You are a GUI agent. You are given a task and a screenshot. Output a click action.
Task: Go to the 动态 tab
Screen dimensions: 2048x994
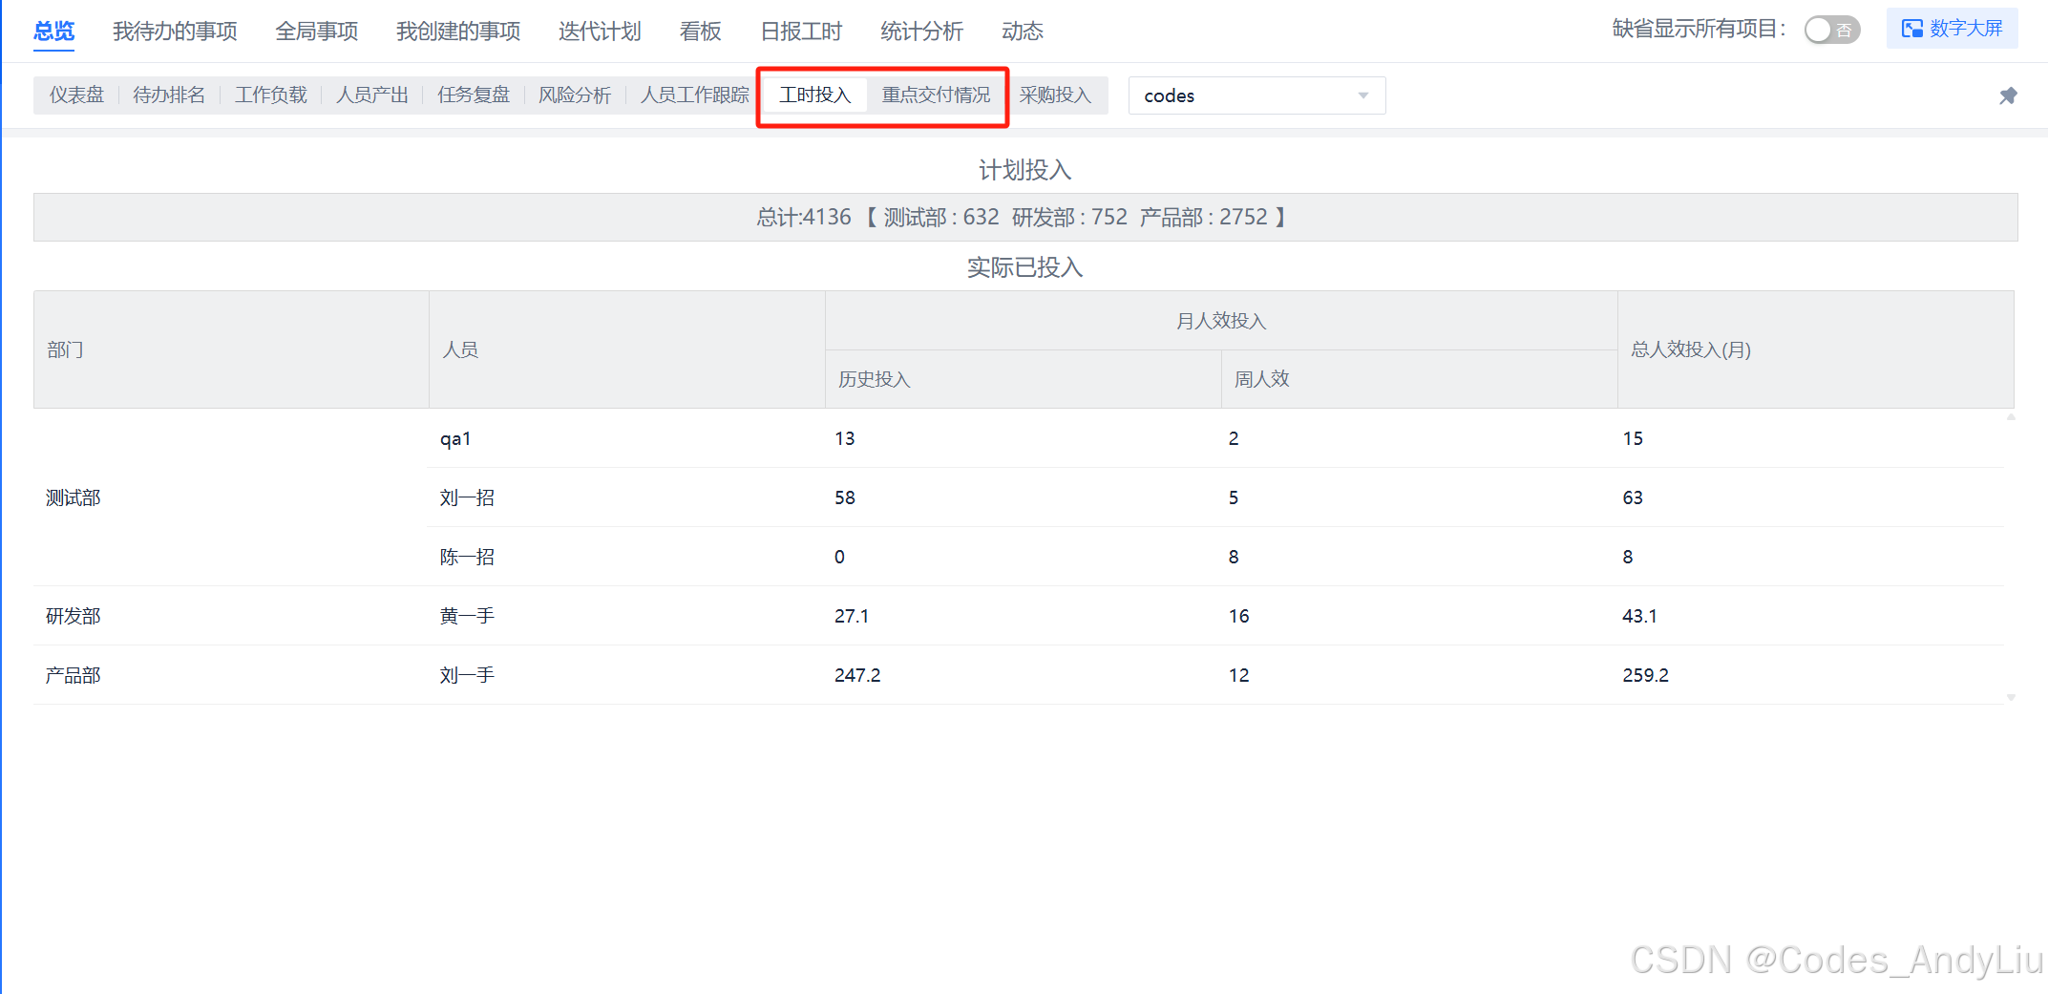point(1022,32)
